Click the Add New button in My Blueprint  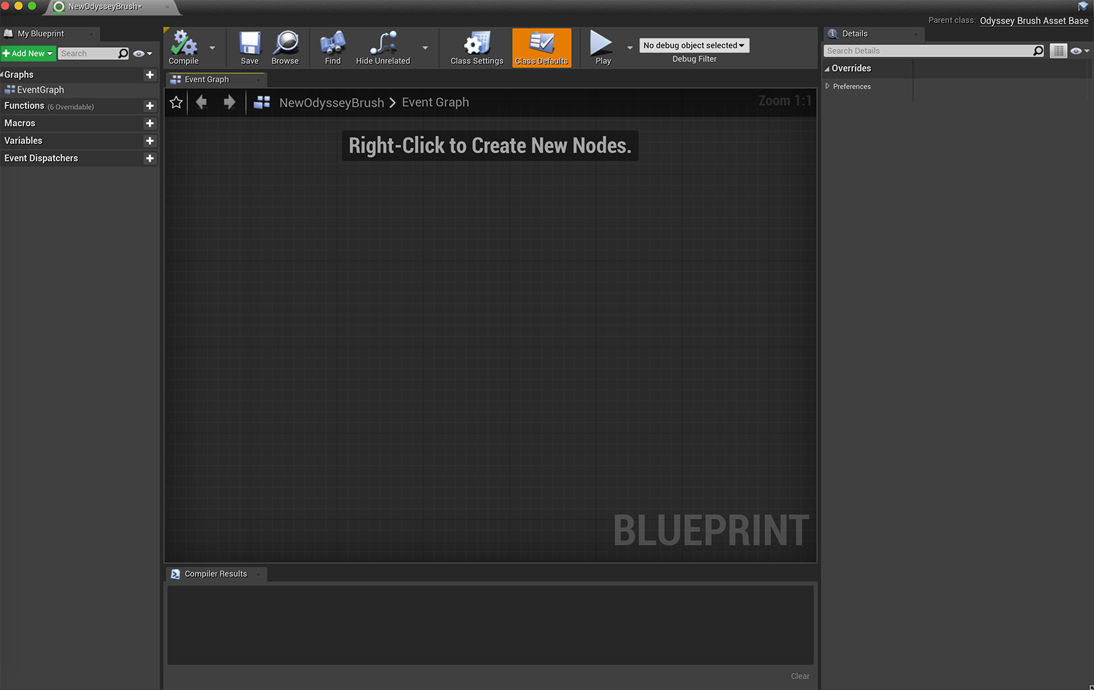pyautogui.click(x=28, y=53)
